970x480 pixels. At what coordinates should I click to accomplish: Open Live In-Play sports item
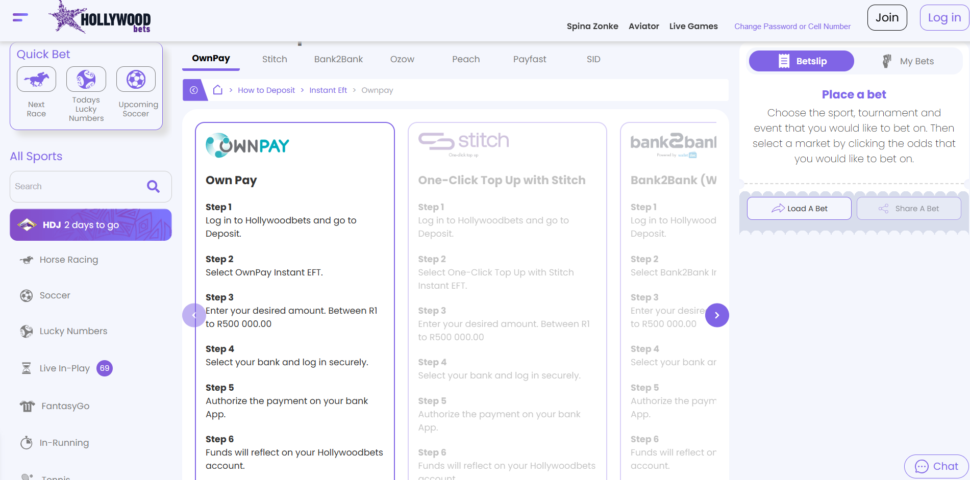[64, 368]
